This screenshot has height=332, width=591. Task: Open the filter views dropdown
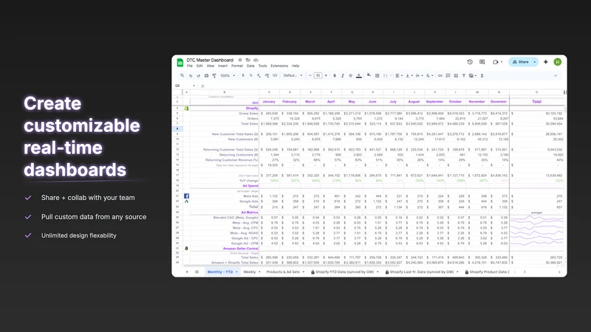473,76
